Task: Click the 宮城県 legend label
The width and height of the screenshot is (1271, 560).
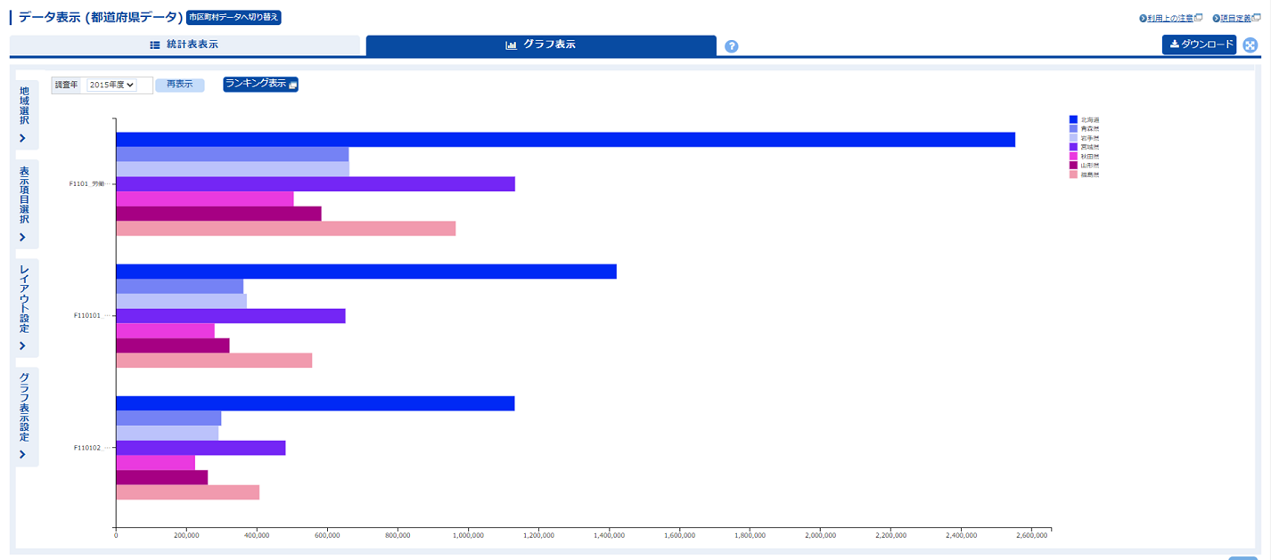Action: (x=1090, y=147)
